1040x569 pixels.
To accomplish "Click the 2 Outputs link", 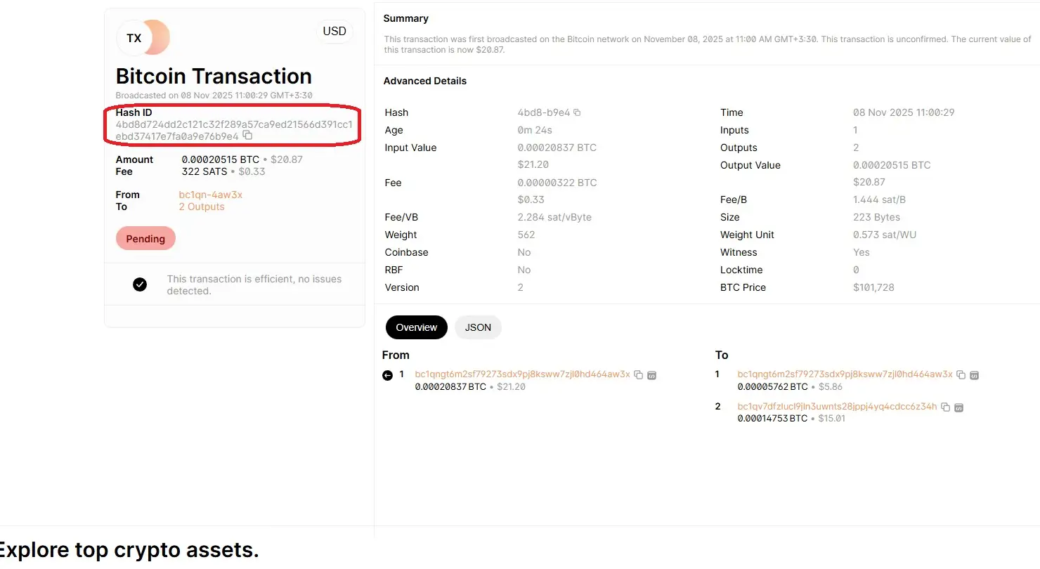I will tap(202, 207).
